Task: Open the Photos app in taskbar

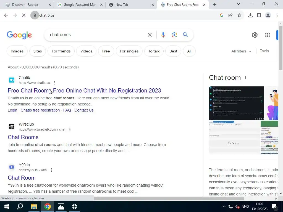Action: pos(61,206)
